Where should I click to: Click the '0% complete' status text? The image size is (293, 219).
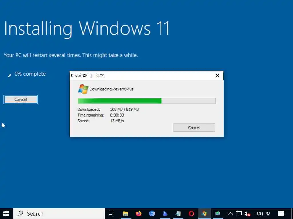30,74
